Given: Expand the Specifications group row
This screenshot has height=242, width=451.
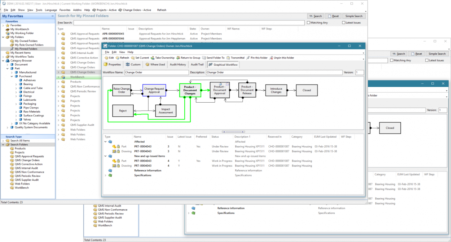Looking at the screenshot, I should click(106, 175).
